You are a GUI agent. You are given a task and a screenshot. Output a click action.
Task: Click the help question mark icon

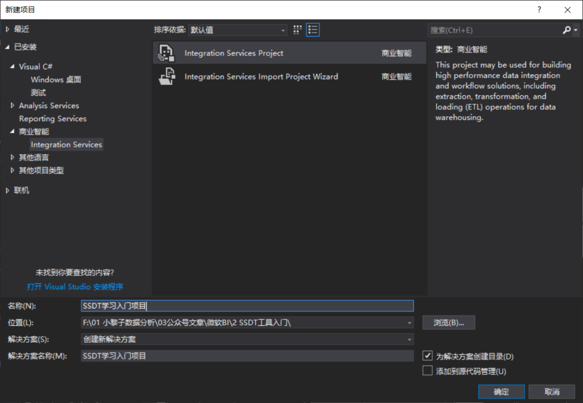point(539,10)
